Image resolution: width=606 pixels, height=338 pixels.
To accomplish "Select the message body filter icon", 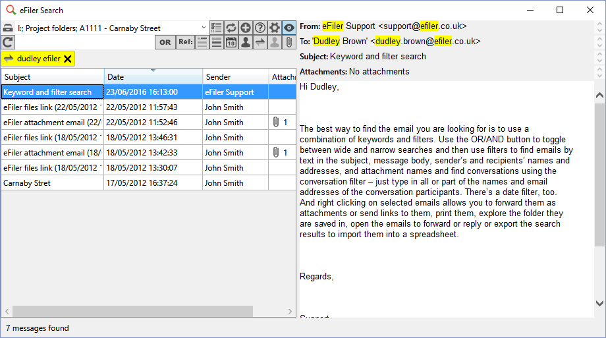I will [x=217, y=42].
